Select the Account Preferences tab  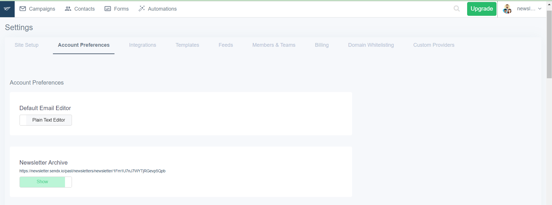(84, 45)
